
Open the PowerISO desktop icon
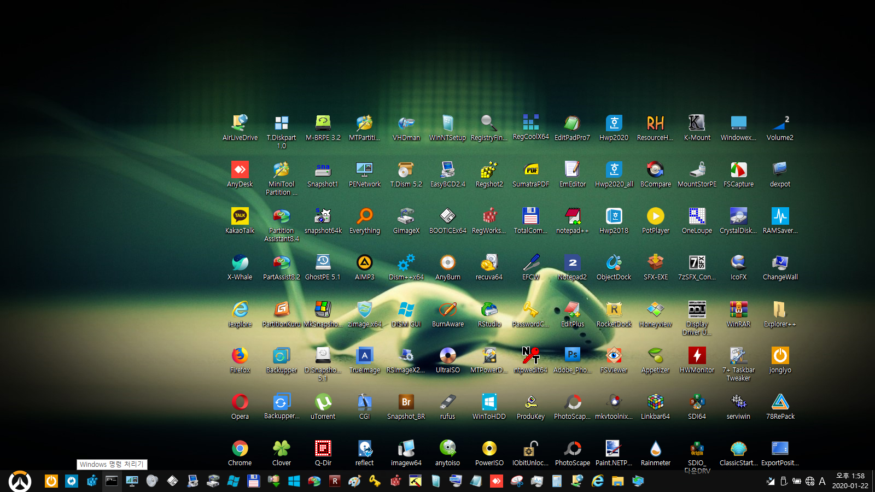489,453
